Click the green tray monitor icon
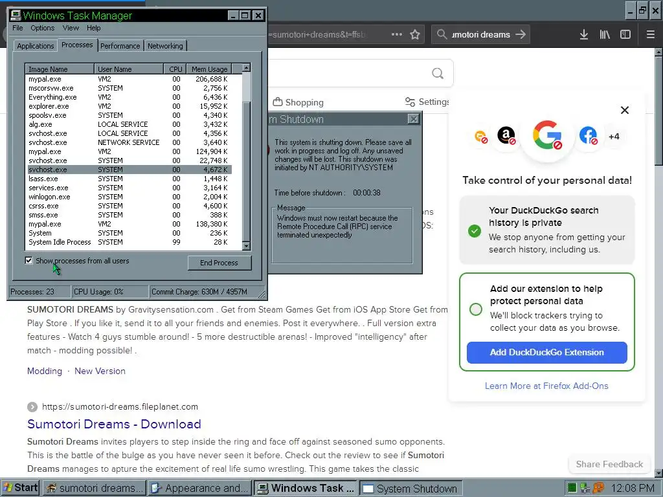The height and width of the screenshot is (497, 663). [x=572, y=488]
